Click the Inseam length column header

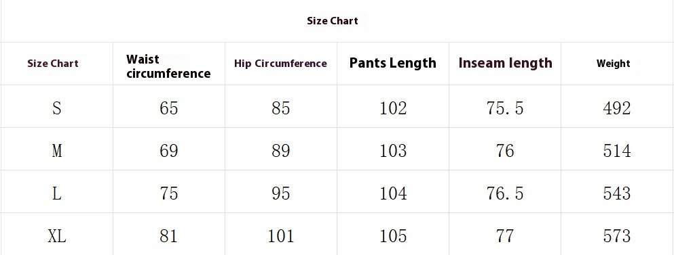505,63
